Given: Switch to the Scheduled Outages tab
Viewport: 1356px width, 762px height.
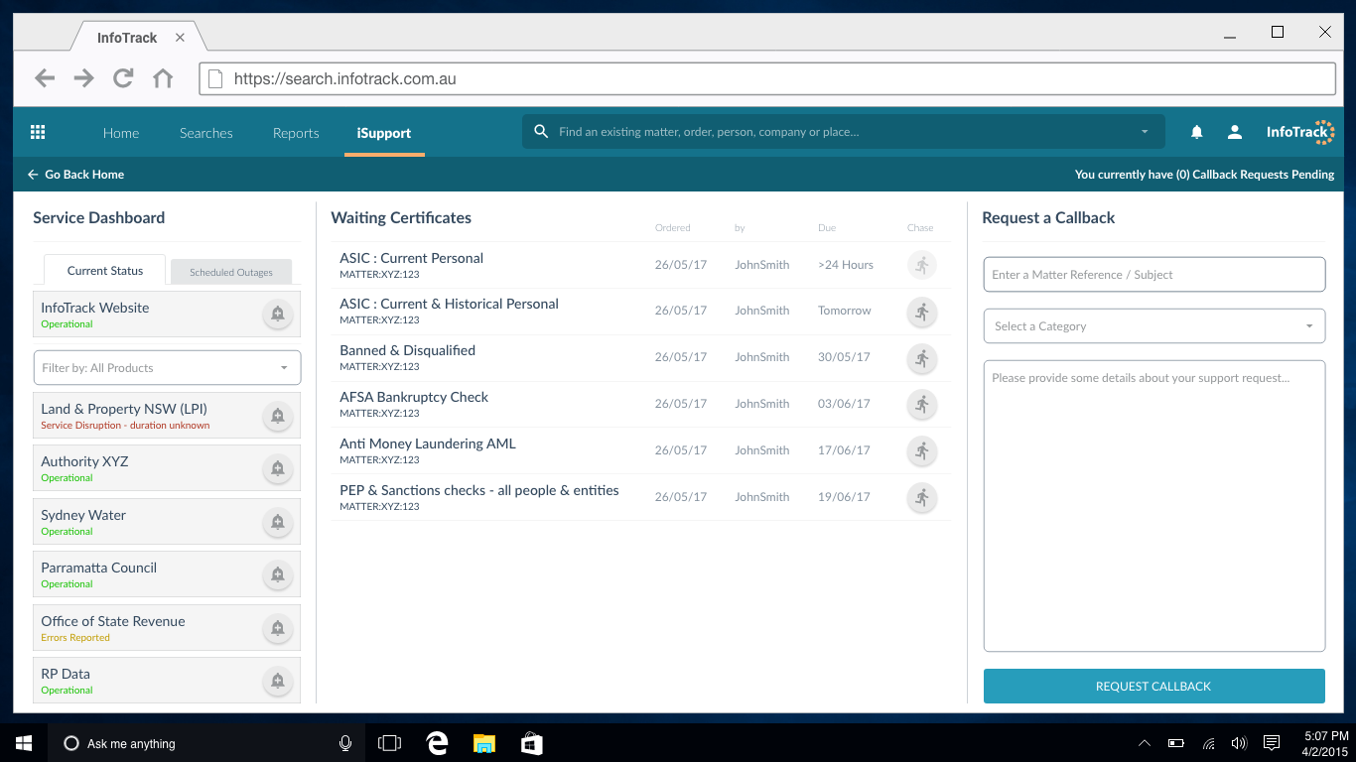Looking at the screenshot, I should click(231, 272).
